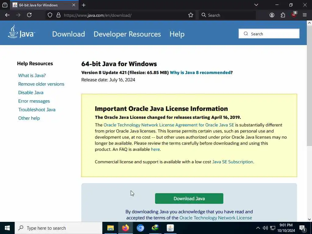
Task: Open the Remove older versions link
Action: pos(41,84)
